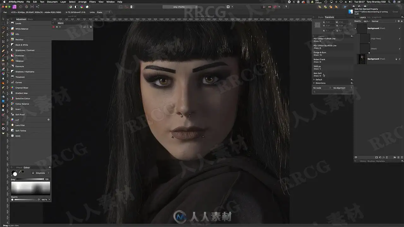Add a Black & White adjustment
Image resolution: width=404 pixels, height=227 pixels.
[31, 45]
